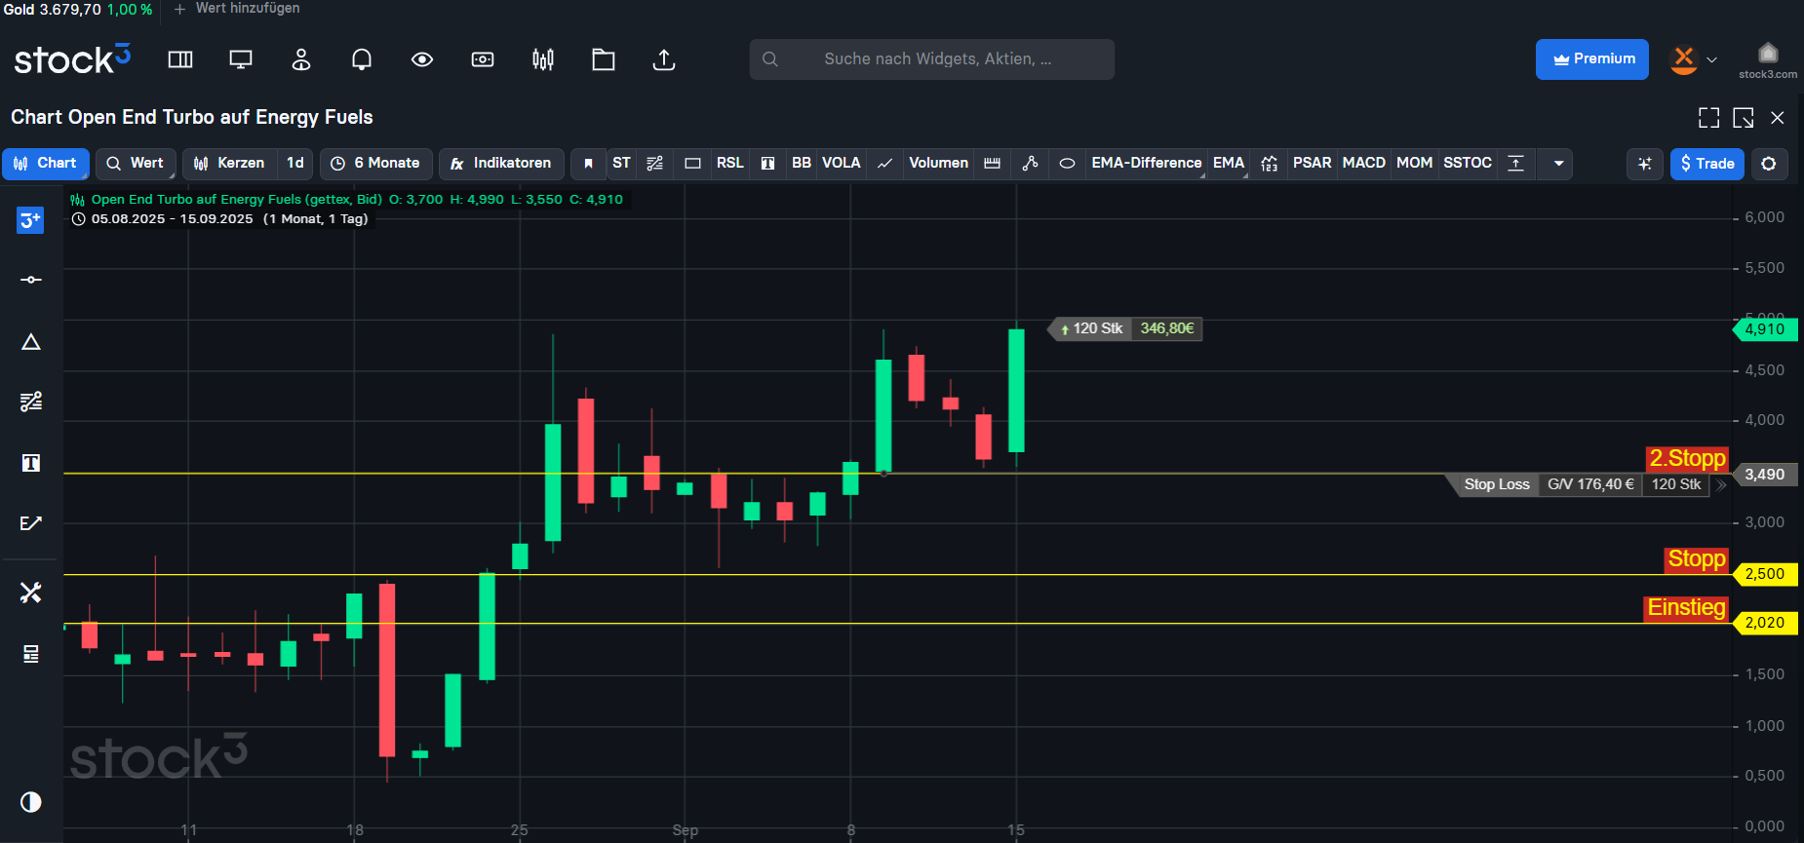Expand the user account menu chevron

[x=1711, y=59]
